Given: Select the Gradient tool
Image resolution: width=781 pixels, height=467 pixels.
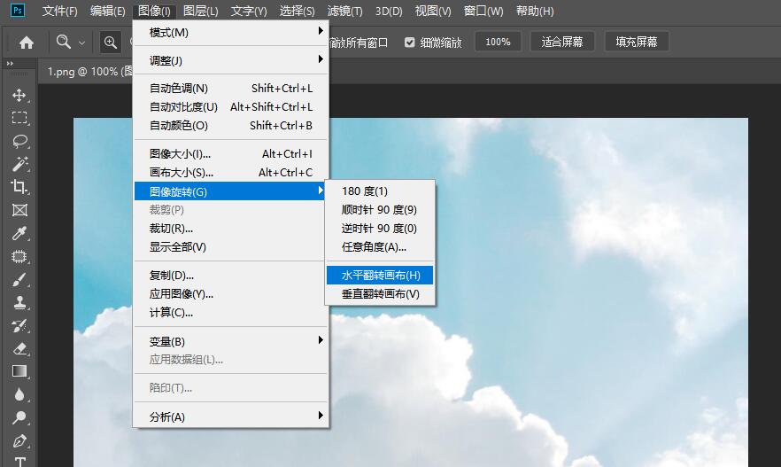Looking at the screenshot, I should point(19,371).
